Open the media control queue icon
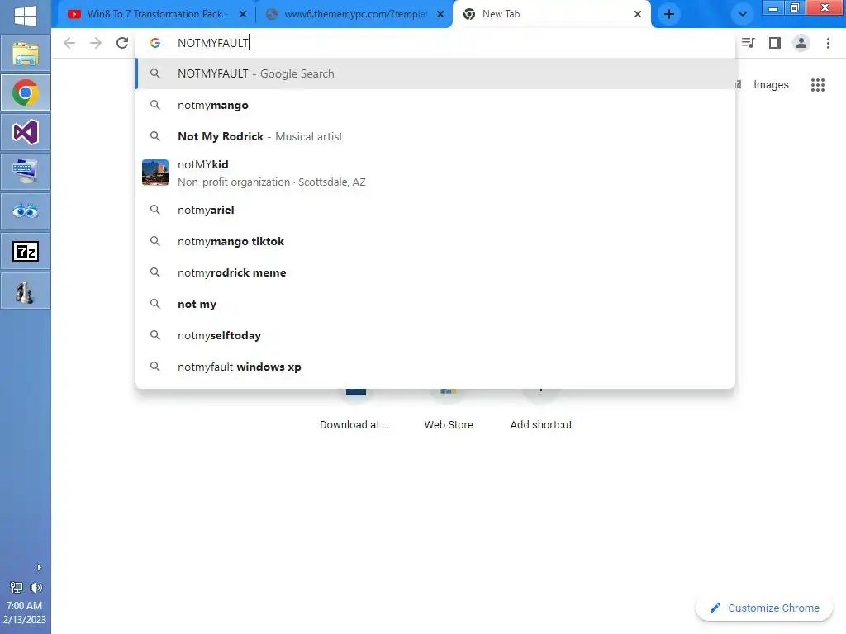Viewport: 846px width, 634px height. click(x=748, y=43)
